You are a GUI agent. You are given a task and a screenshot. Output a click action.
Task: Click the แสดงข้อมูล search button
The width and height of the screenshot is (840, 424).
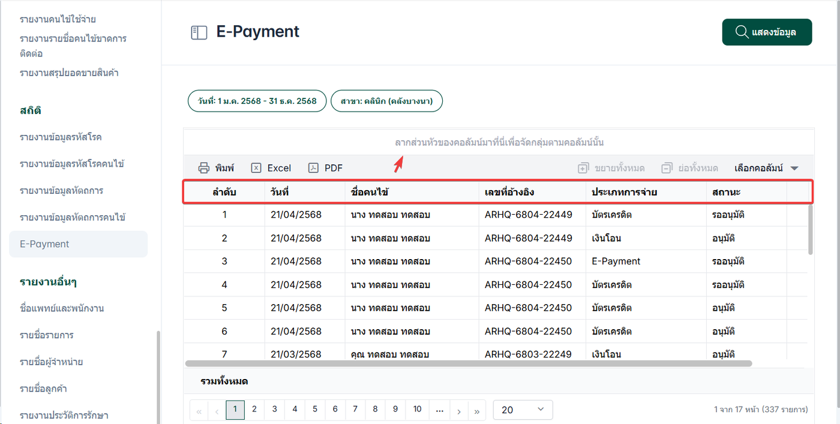click(766, 32)
